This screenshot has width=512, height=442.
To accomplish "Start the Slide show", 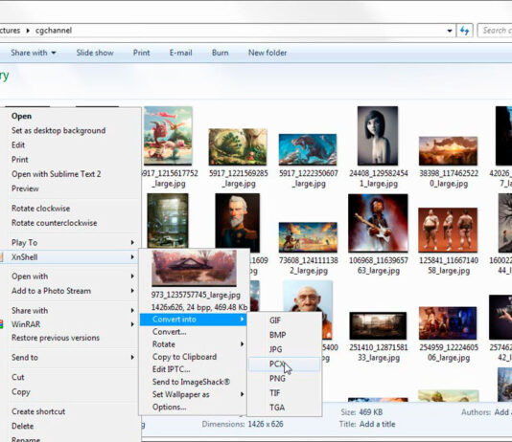I will [x=95, y=53].
